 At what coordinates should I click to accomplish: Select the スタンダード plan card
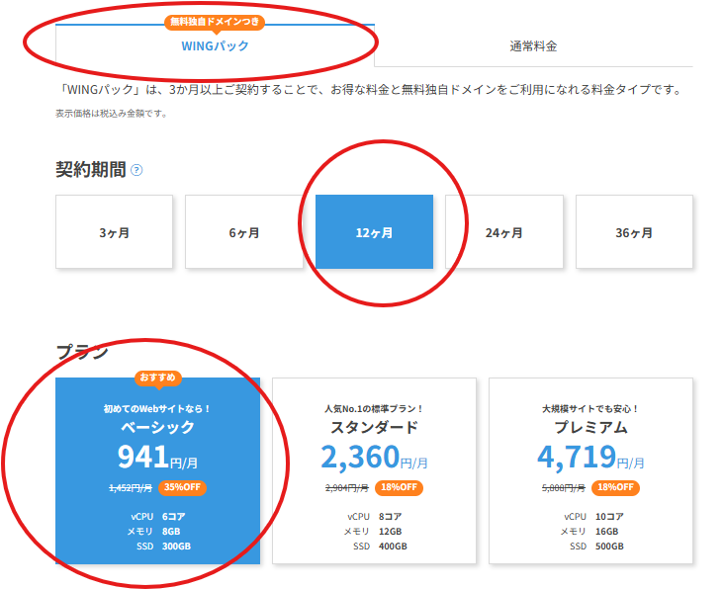pyautogui.click(x=374, y=470)
